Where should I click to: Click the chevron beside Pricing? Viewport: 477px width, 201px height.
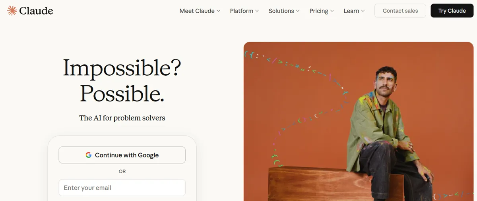(x=332, y=11)
